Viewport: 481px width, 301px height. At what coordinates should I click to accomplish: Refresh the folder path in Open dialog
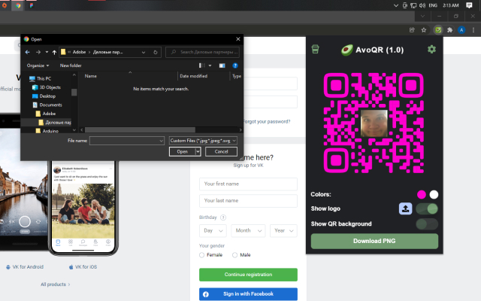coord(156,52)
